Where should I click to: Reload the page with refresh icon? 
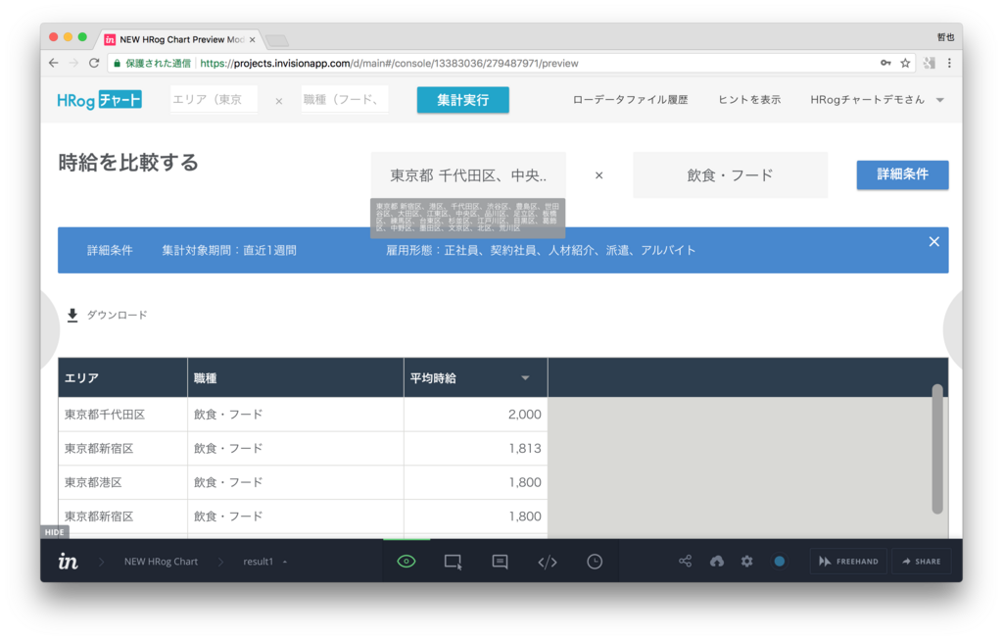[94, 63]
